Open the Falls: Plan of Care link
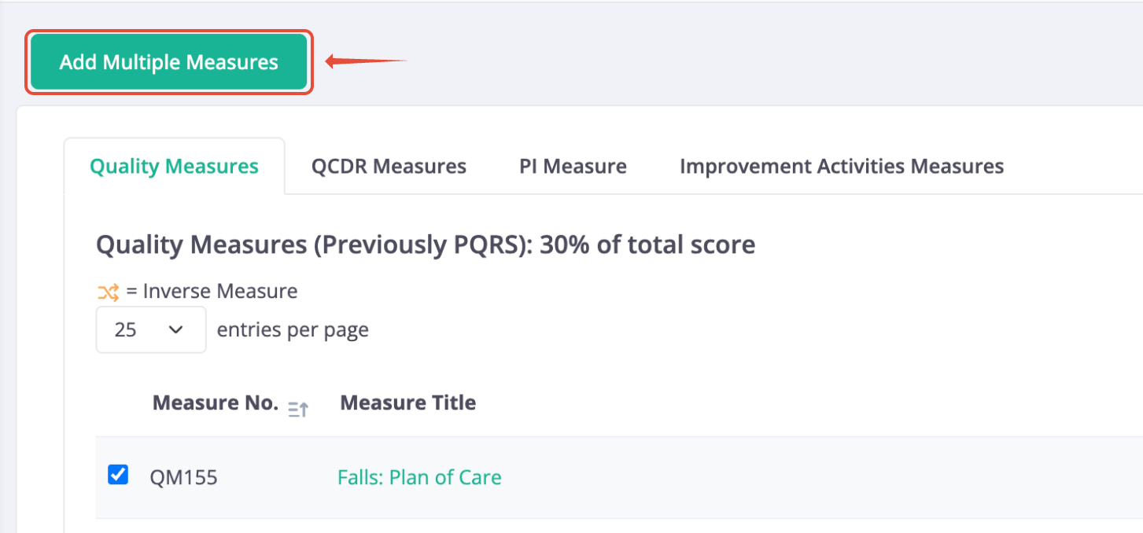 click(419, 477)
